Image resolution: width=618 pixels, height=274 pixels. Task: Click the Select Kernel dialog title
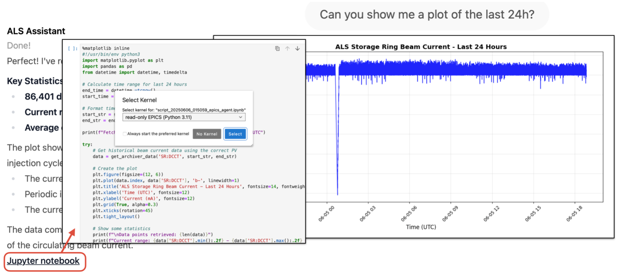tap(139, 100)
